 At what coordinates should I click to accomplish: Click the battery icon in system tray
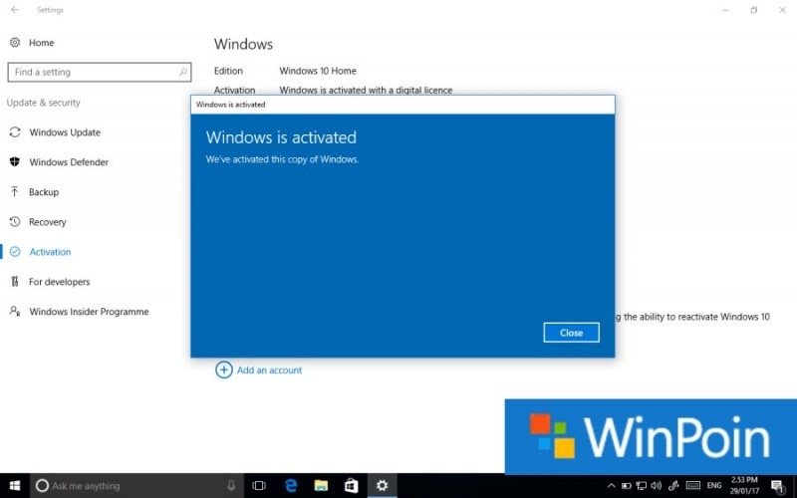627,486
